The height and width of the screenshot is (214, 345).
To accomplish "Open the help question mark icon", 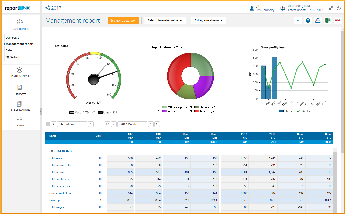I will click(308, 21).
